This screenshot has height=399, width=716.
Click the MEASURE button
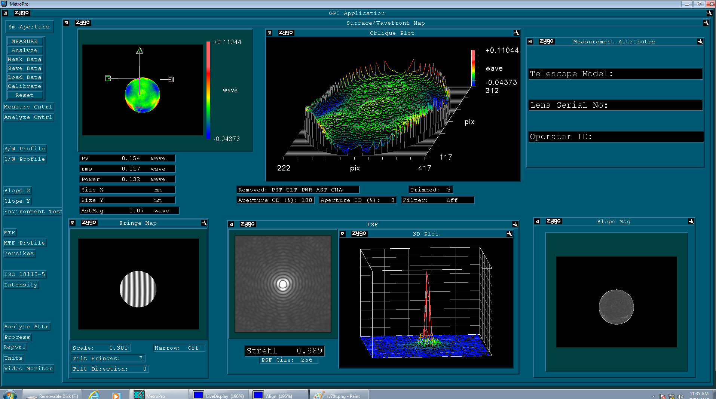tap(25, 41)
